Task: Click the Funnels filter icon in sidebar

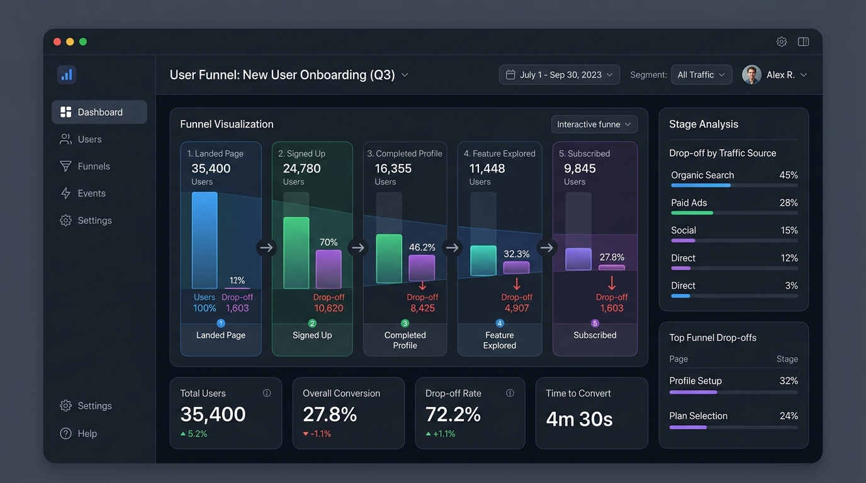Action: 65,166
